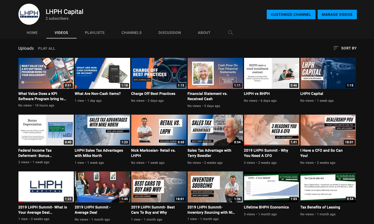Viewport: 374px width, 224px height.
Task: Open the LHPH 2 Turn Debrief chart thumbnail
Action: pyautogui.click(x=272, y=187)
